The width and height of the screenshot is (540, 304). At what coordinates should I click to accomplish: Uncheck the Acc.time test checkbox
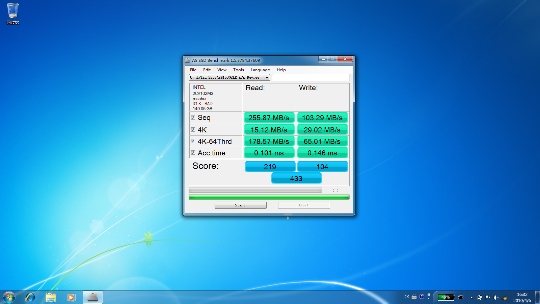[x=193, y=153]
